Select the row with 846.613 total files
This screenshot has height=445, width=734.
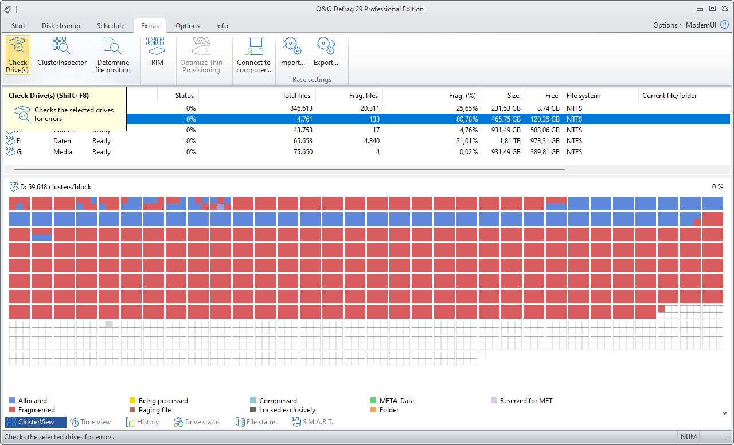428,108
